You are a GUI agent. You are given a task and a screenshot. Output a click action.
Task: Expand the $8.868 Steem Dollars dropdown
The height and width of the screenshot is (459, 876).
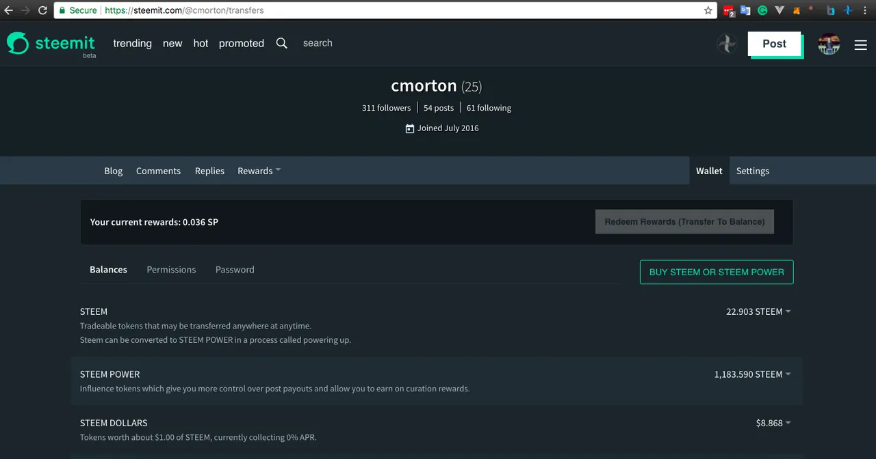(x=773, y=423)
